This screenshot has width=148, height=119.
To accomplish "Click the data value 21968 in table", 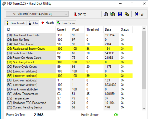I will pyautogui.click(x=109, y=58).
